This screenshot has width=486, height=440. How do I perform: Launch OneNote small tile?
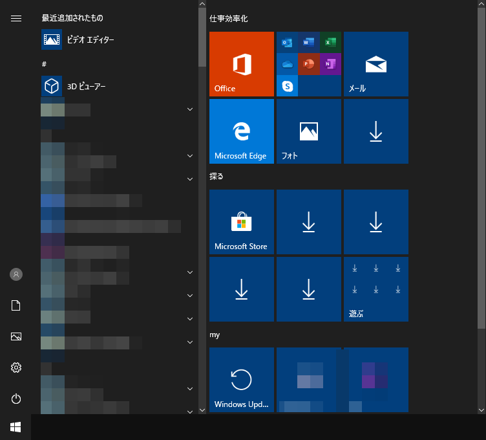pyautogui.click(x=330, y=64)
